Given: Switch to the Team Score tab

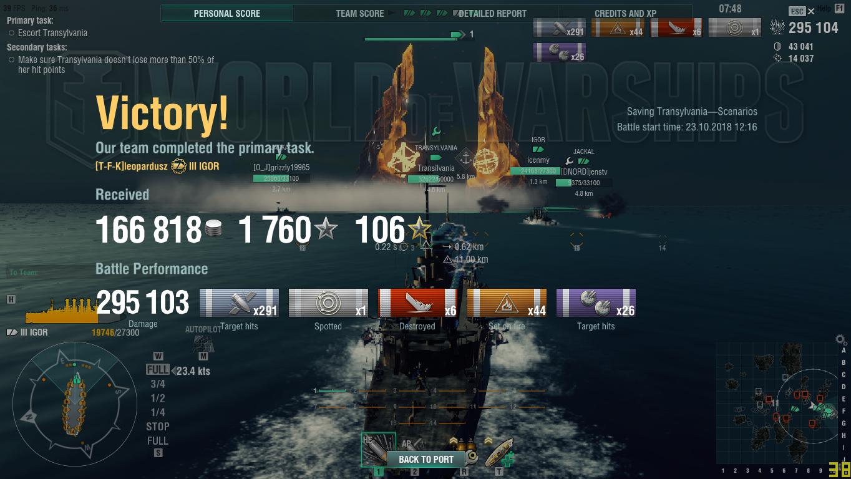Looking at the screenshot, I should (x=360, y=13).
